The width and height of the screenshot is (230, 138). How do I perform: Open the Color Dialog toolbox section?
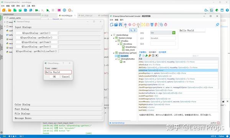[58, 104]
